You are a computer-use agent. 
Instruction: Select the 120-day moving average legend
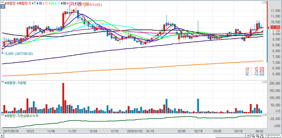(70, 3)
